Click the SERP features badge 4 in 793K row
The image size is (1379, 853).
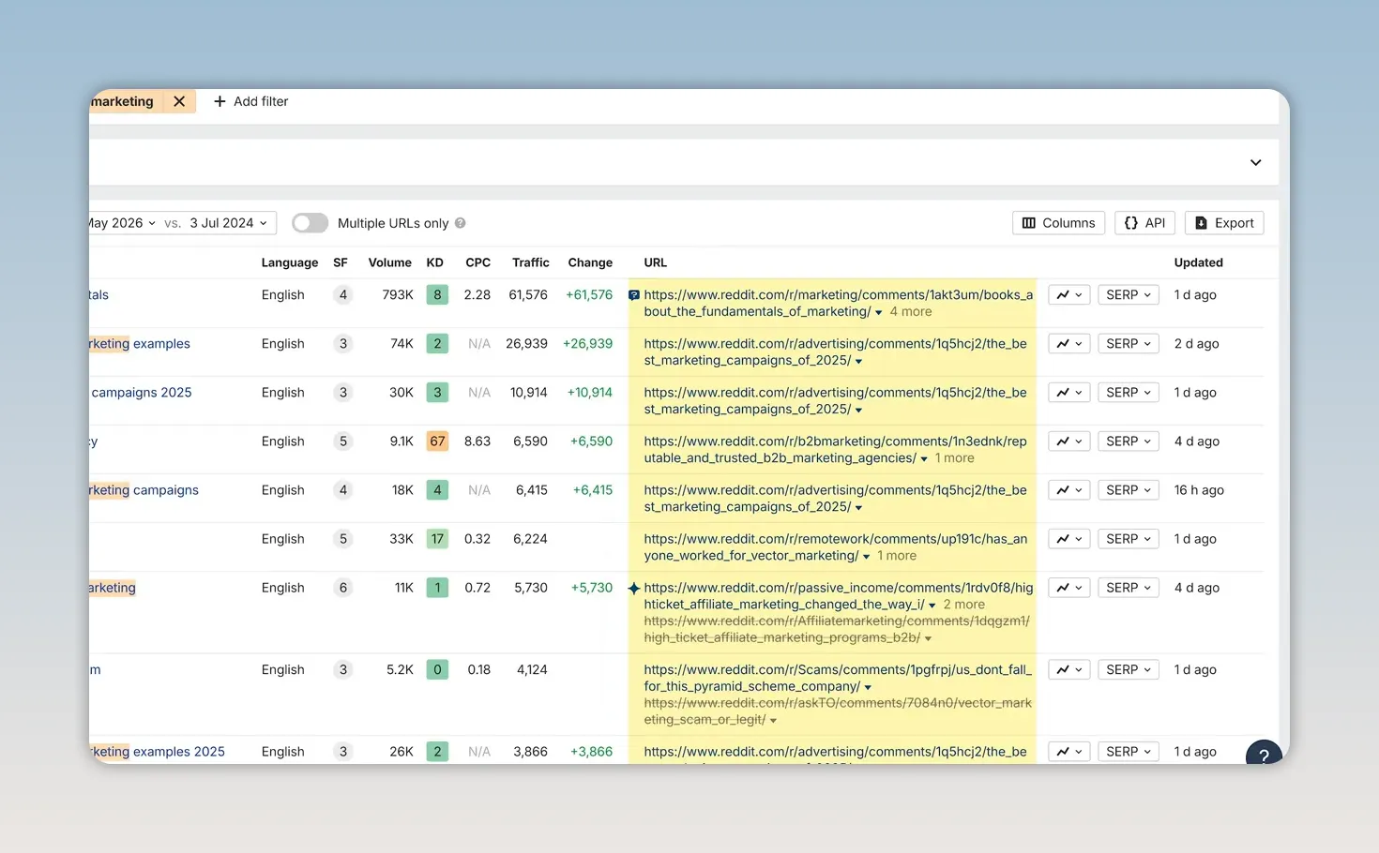(343, 295)
